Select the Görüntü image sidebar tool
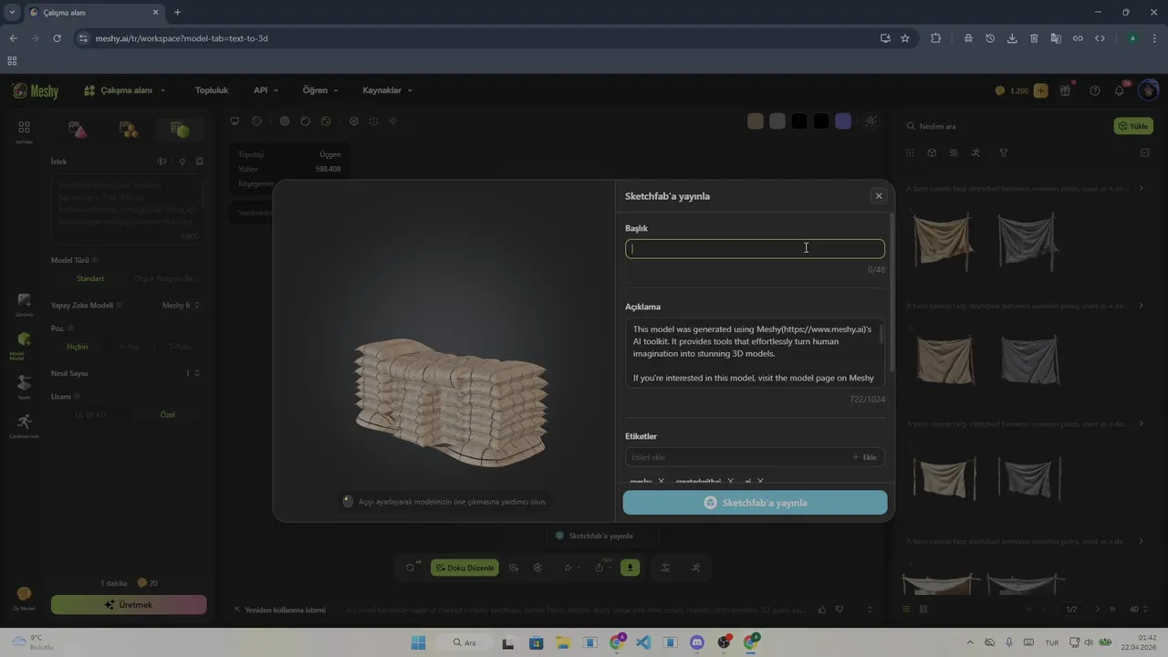1168x657 pixels. pyautogui.click(x=24, y=304)
